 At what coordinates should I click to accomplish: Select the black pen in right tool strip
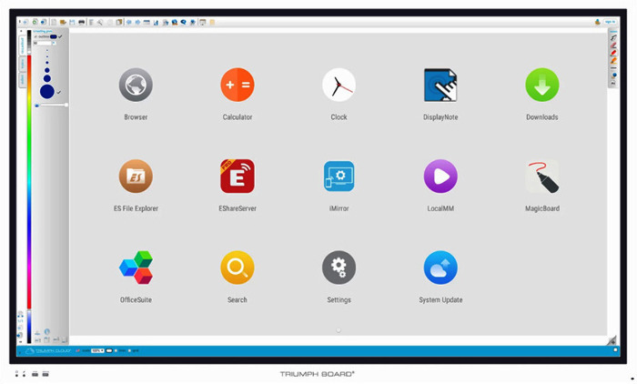[613, 37]
